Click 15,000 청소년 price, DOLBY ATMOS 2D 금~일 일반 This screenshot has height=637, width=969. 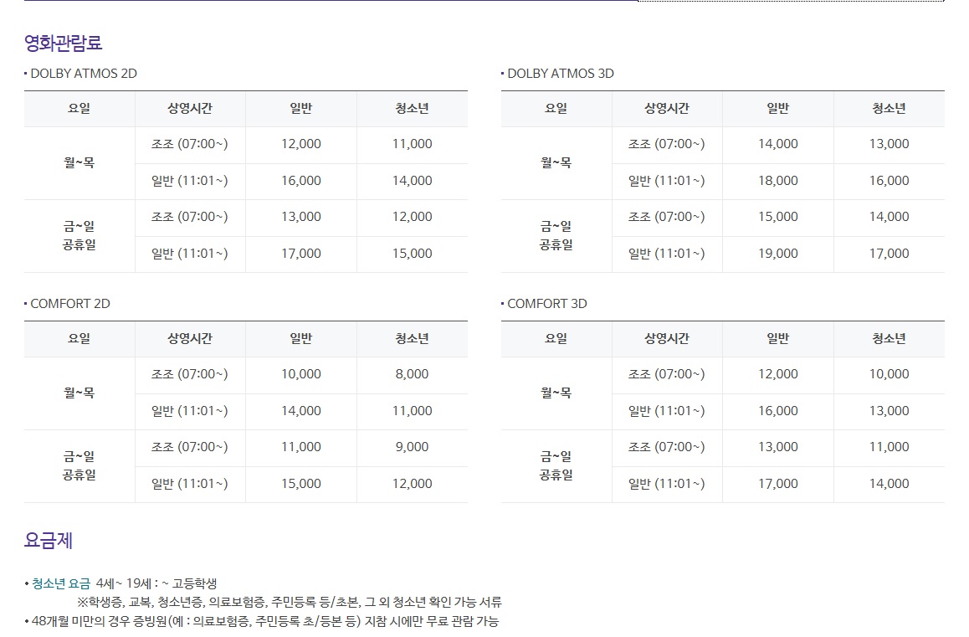tap(413, 254)
